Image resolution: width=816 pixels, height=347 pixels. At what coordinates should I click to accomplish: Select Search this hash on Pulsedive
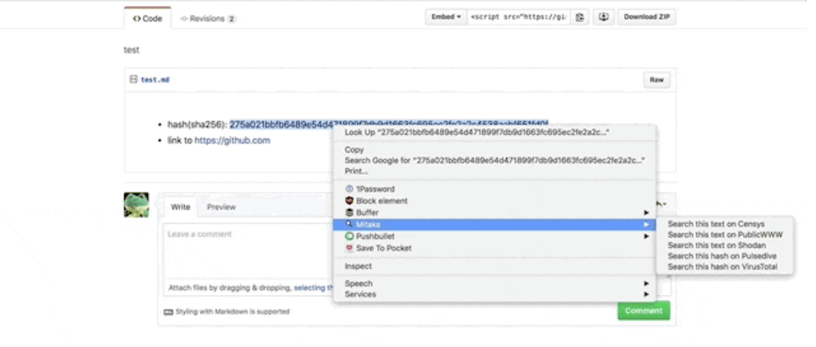pos(724,256)
